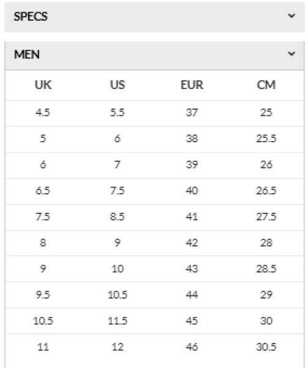
Task: Click the SPECS section header
Action: pyautogui.click(x=154, y=17)
